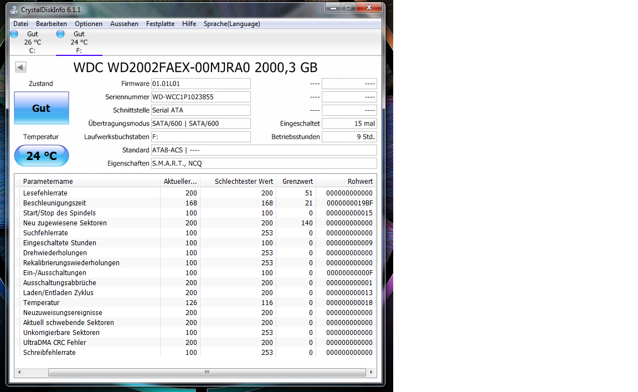Close the CrystalDiskInfo window
638x392 pixels.
(x=369, y=7)
